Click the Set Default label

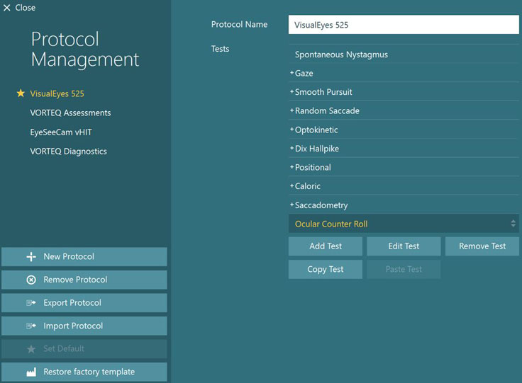[64, 348]
